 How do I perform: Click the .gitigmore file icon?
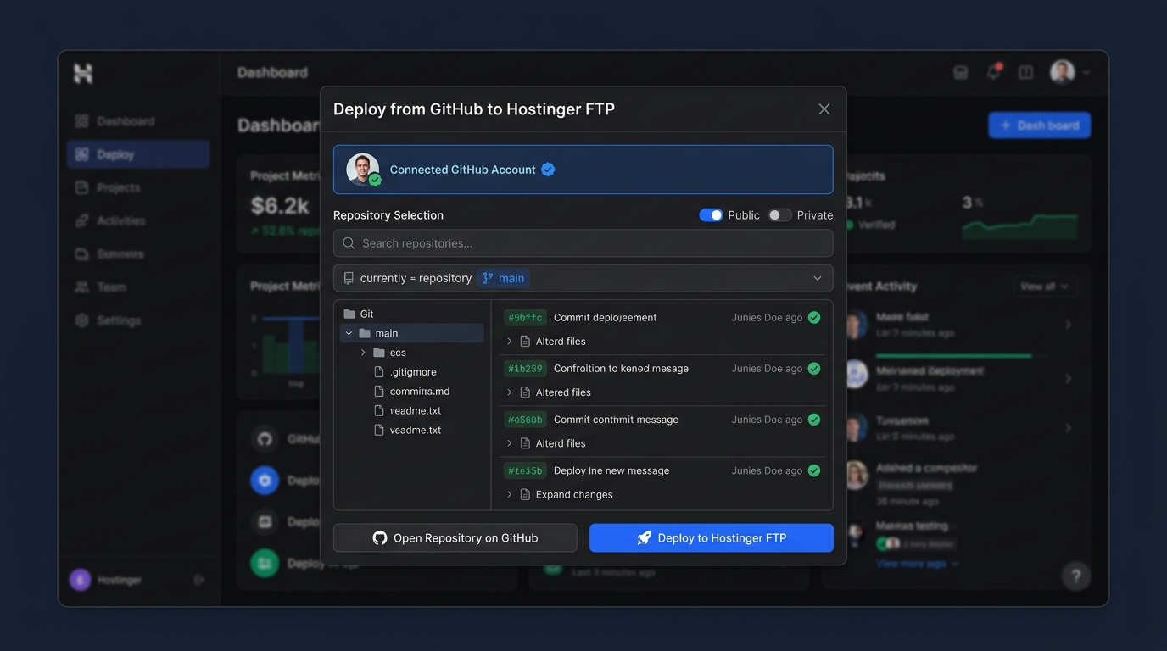coord(379,372)
